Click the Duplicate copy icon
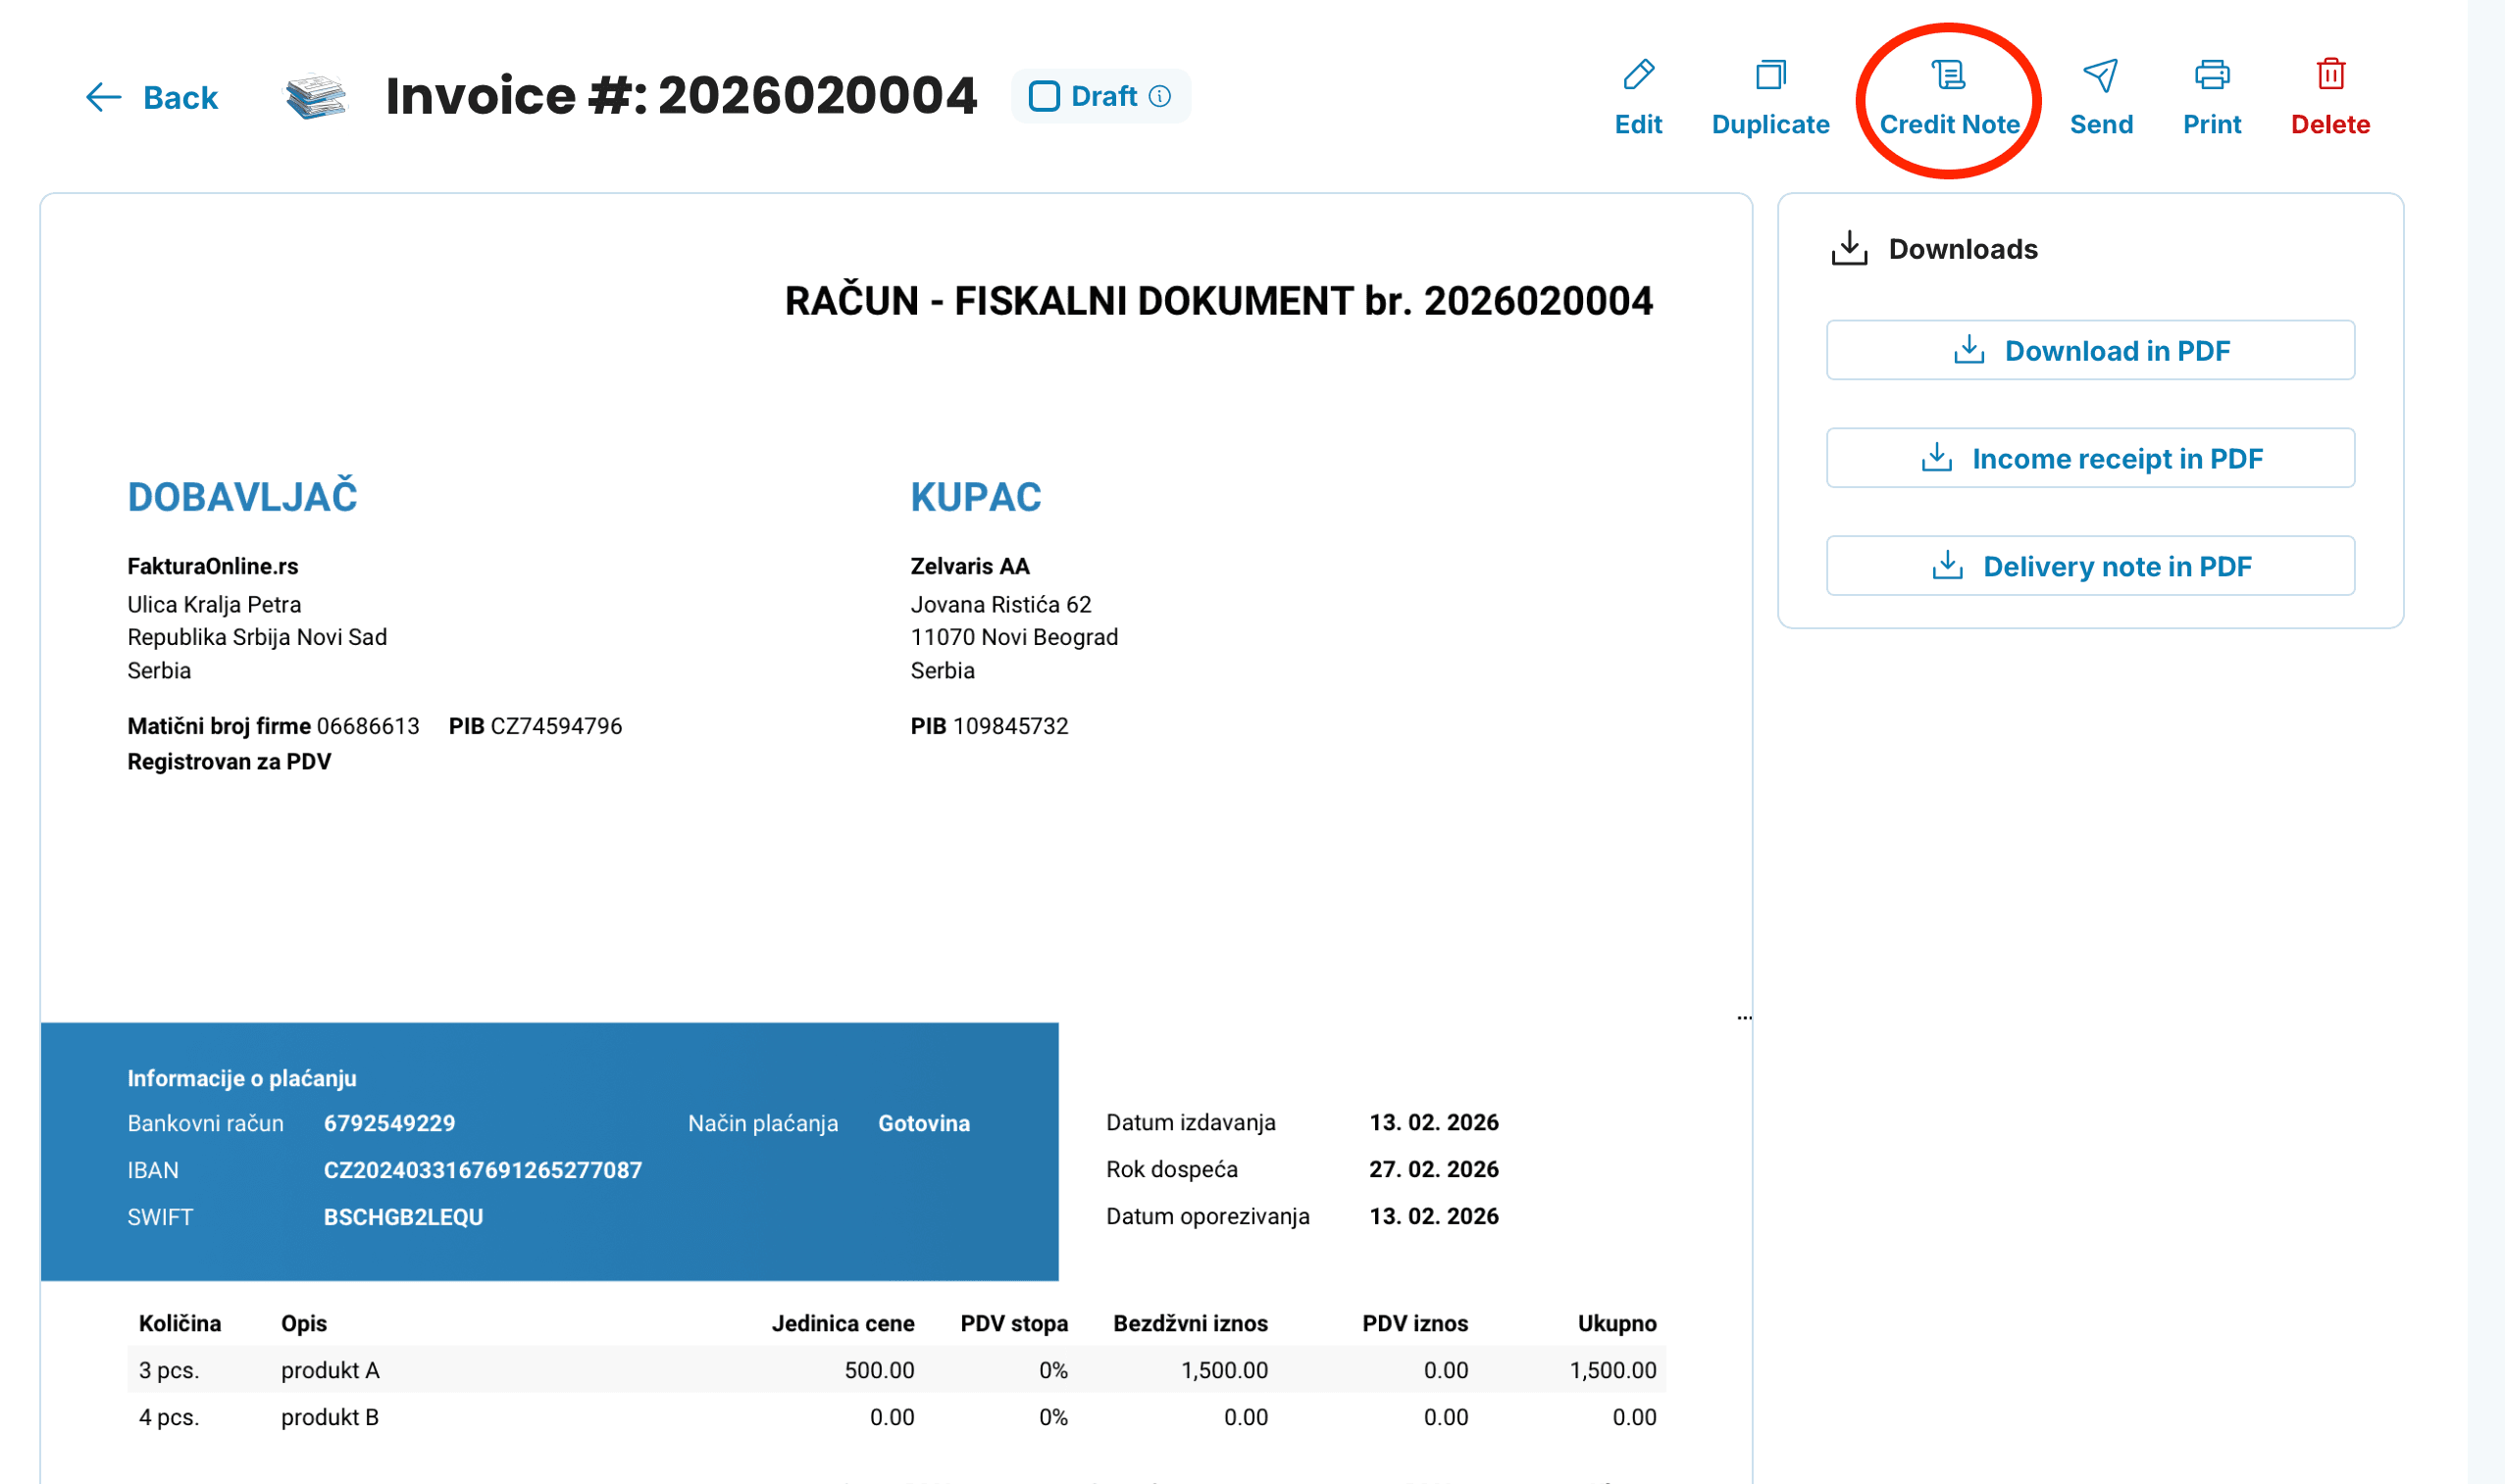This screenshot has width=2505, height=1484. (x=1769, y=74)
